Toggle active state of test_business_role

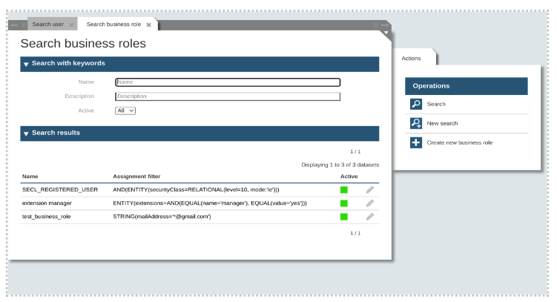click(x=344, y=217)
